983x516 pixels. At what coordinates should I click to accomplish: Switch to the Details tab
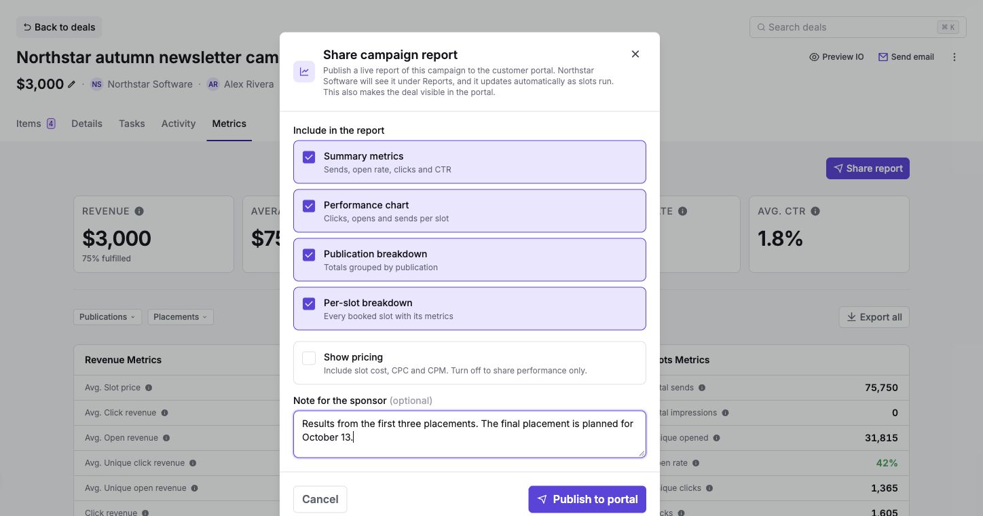tap(87, 124)
